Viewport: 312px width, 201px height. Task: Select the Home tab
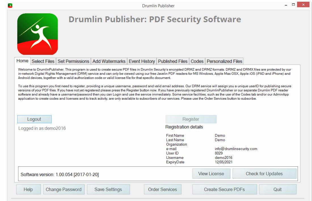[x=23, y=61]
